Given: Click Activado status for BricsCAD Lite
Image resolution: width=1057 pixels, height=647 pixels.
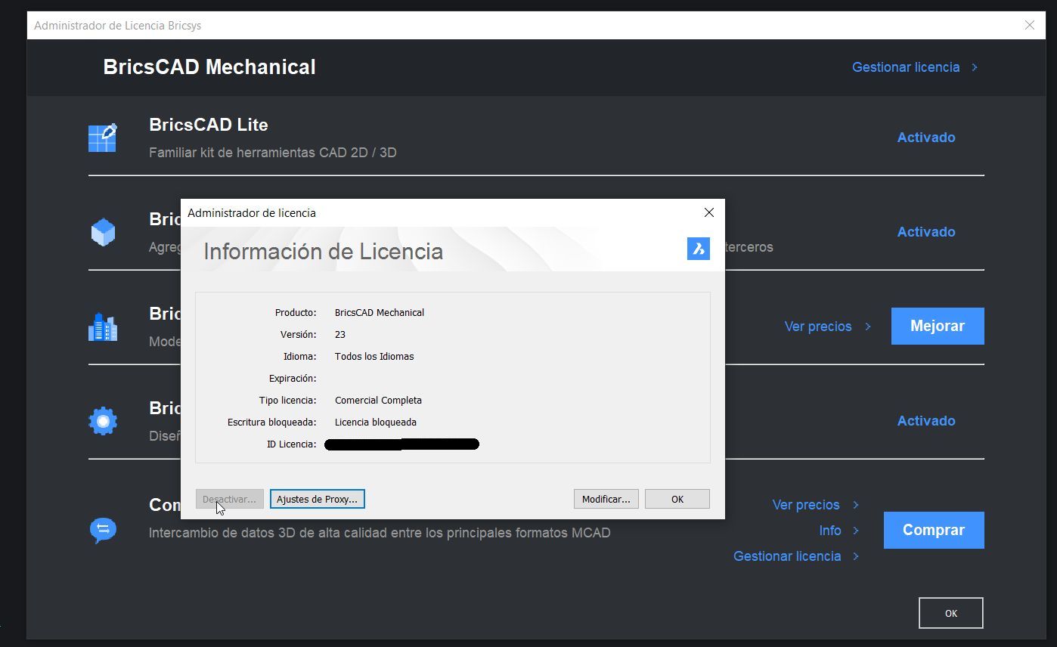Looking at the screenshot, I should (x=925, y=138).
